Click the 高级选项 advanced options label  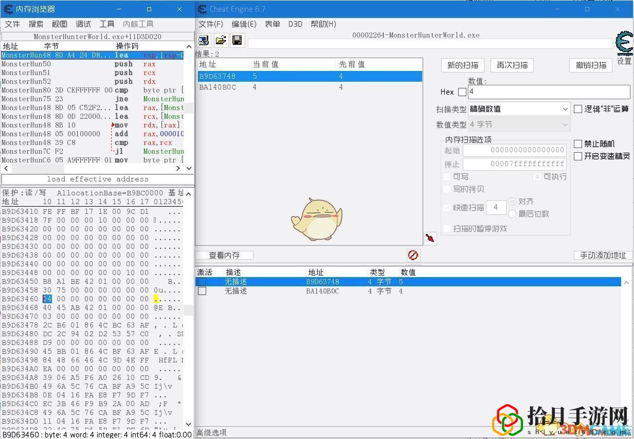pyautogui.click(x=211, y=433)
